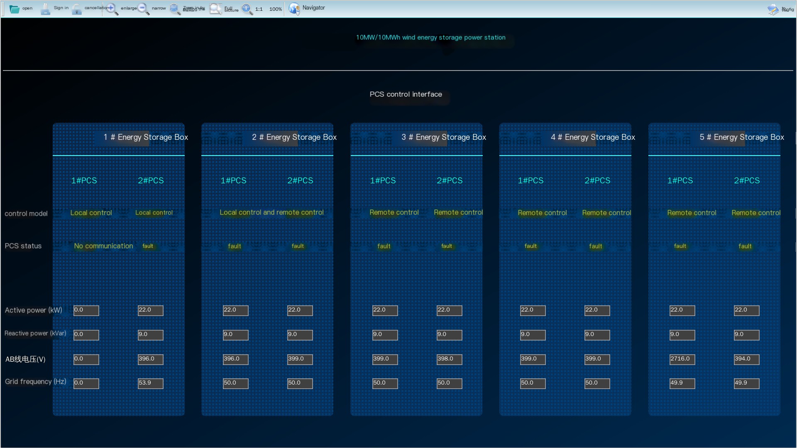Click the config icon at top right
This screenshot has width=797, height=448.
[773, 9]
